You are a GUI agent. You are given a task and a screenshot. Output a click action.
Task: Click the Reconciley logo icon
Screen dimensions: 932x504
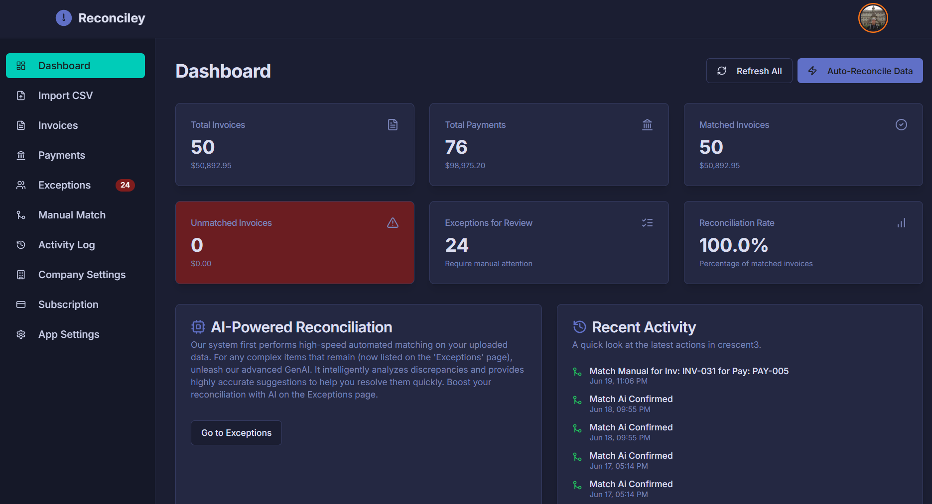click(x=63, y=17)
